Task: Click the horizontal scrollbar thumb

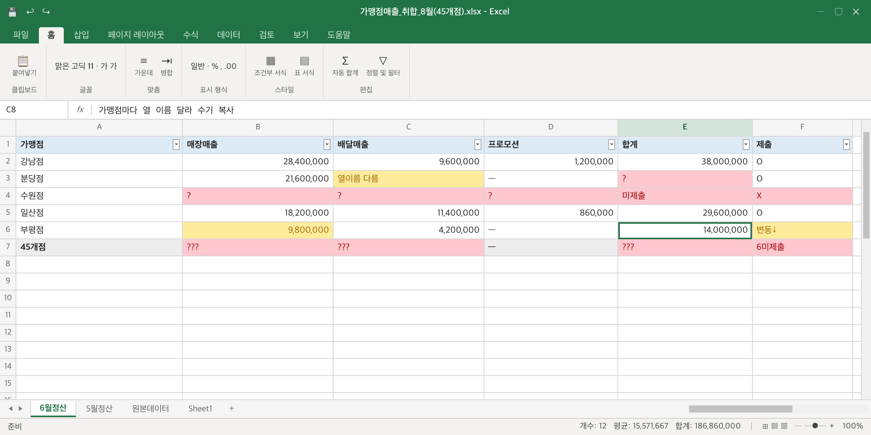Action: (x=740, y=409)
